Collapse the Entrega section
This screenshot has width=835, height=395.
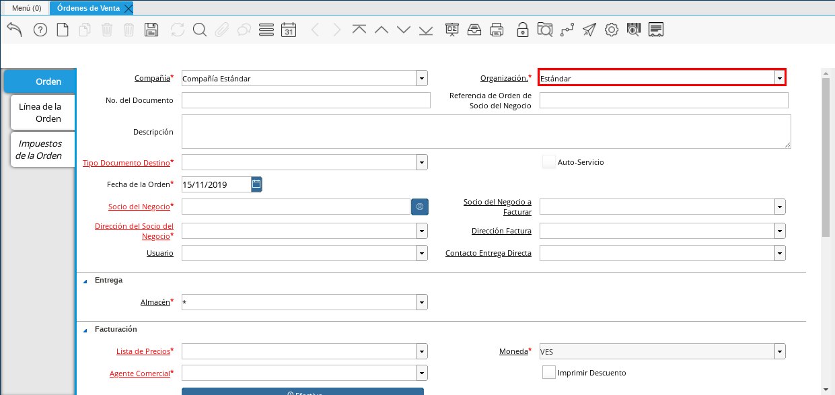point(85,281)
